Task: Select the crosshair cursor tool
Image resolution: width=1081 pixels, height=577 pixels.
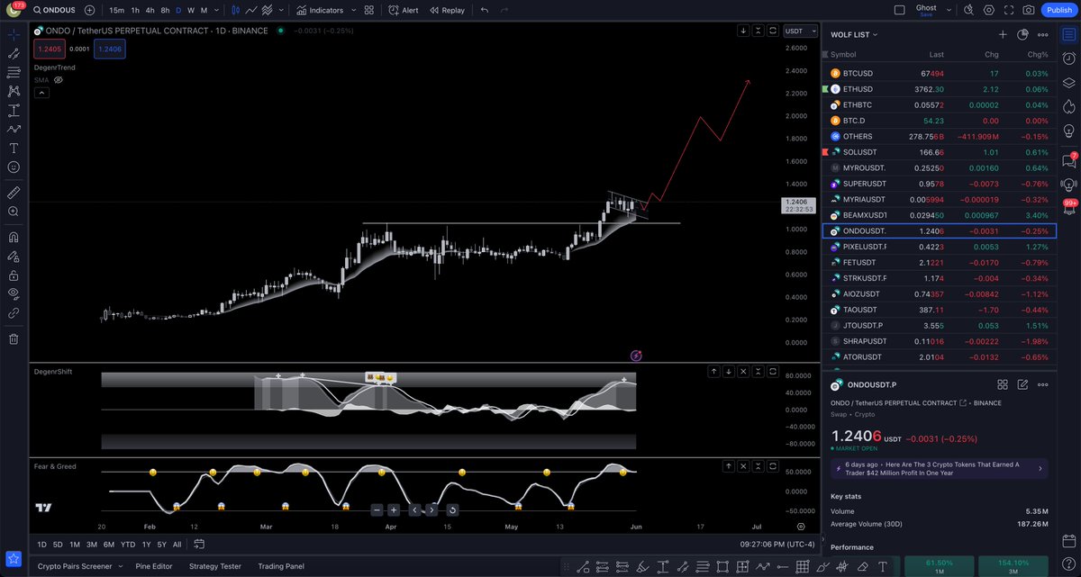Action: point(14,35)
